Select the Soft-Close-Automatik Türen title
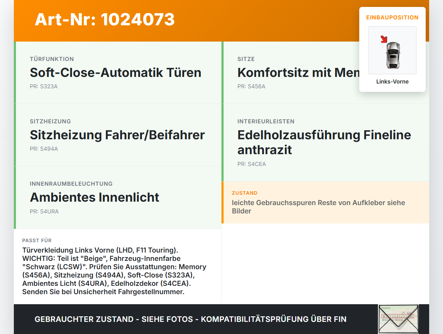This screenshot has height=334, width=443. [x=116, y=72]
